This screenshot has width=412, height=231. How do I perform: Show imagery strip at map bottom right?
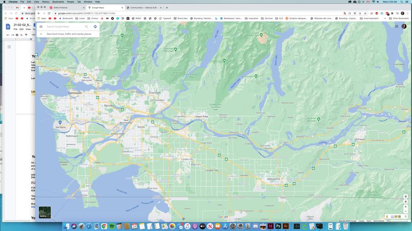click(x=396, y=217)
